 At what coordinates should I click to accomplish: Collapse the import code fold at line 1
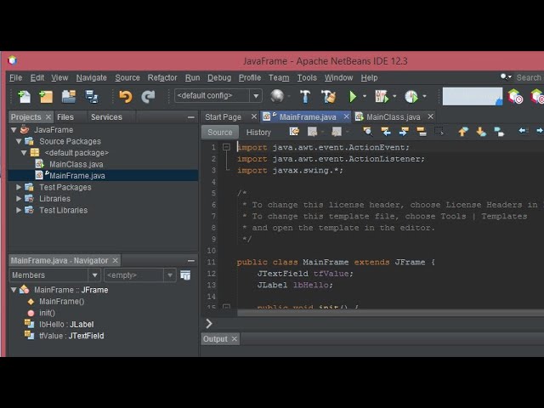(226, 147)
